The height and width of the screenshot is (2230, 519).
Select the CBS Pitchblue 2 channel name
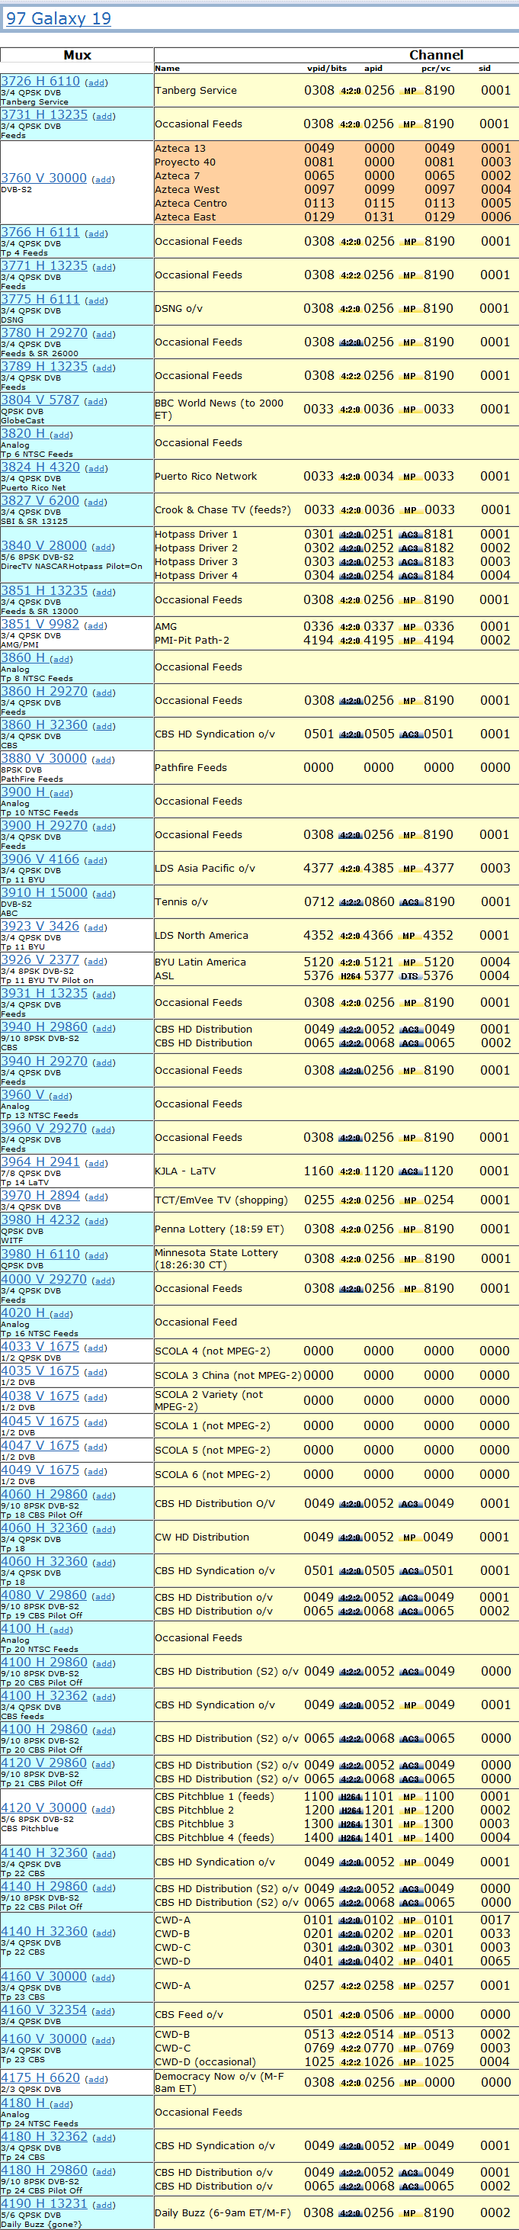click(x=194, y=1810)
